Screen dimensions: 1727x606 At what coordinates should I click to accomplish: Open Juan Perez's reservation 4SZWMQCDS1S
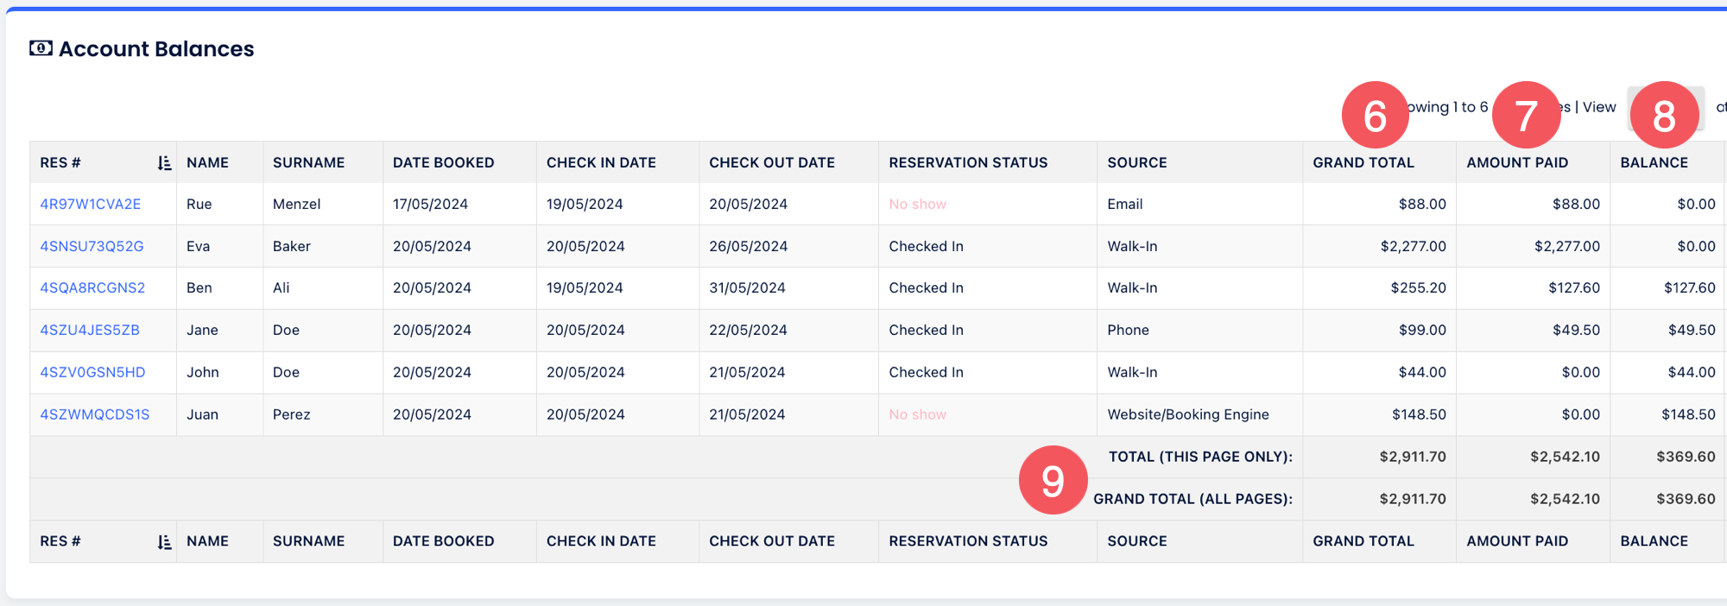pos(95,415)
